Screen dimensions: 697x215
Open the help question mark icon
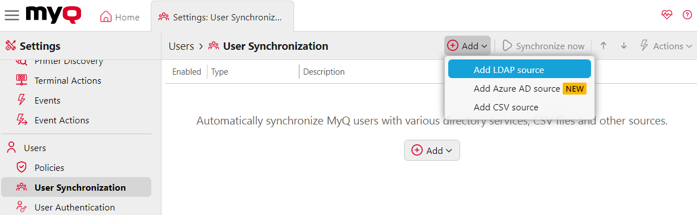click(687, 15)
